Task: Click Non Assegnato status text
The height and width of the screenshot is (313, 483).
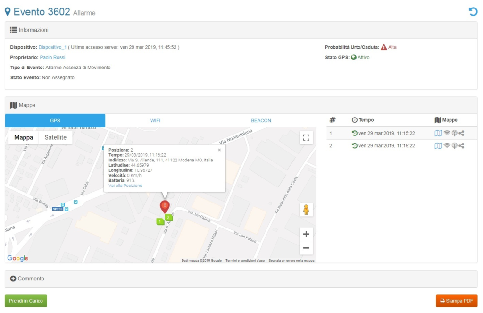Action: point(58,78)
